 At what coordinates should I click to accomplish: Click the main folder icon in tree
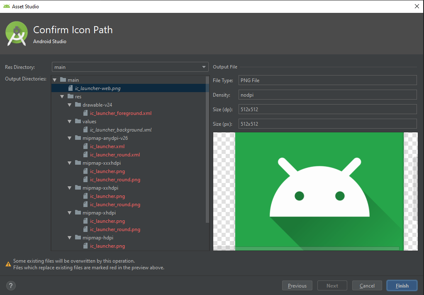[x=63, y=80]
